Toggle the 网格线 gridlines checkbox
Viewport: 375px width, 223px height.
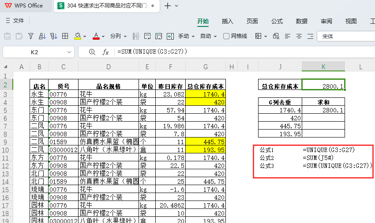[226, 36]
